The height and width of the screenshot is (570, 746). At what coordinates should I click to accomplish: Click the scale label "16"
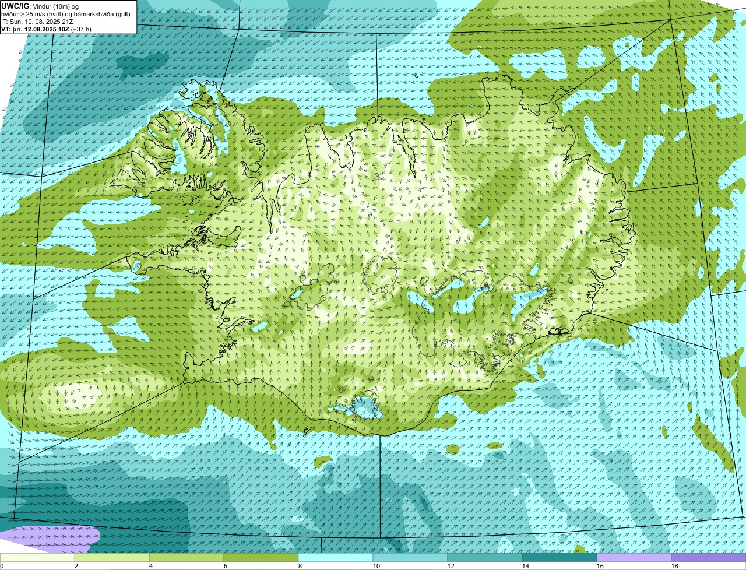pos(600,566)
